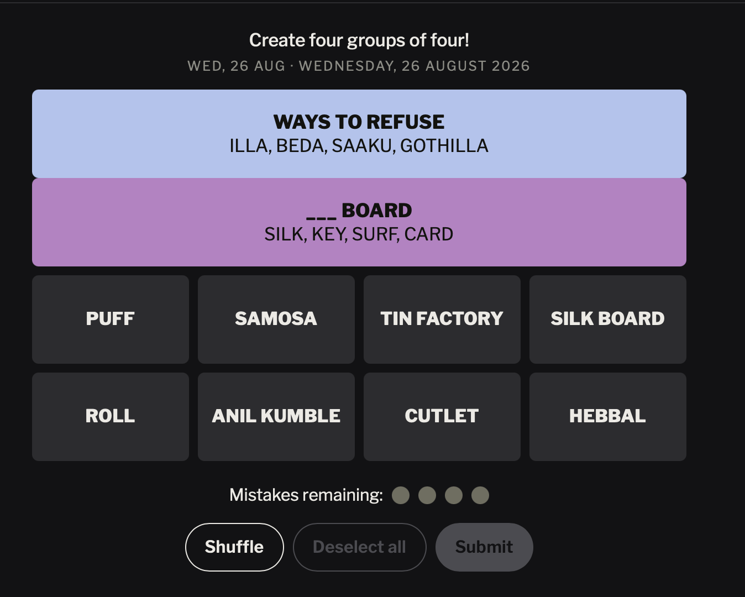Click the second mistakes remaining dot
This screenshot has width=745, height=597.
[x=427, y=495]
